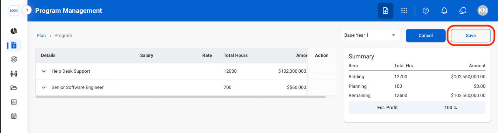Click the LOGO placeholder in sidebar

click(x=14, y=11)
